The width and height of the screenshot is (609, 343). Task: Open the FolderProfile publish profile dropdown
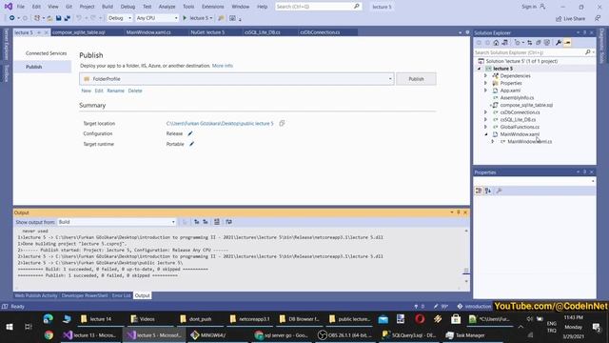coord(237,79)
